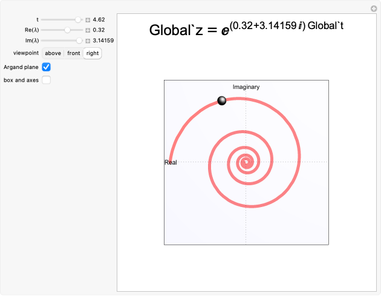Uncheck the Argand plane checkbox
The image size is (381, 296).
coord(47,67)
